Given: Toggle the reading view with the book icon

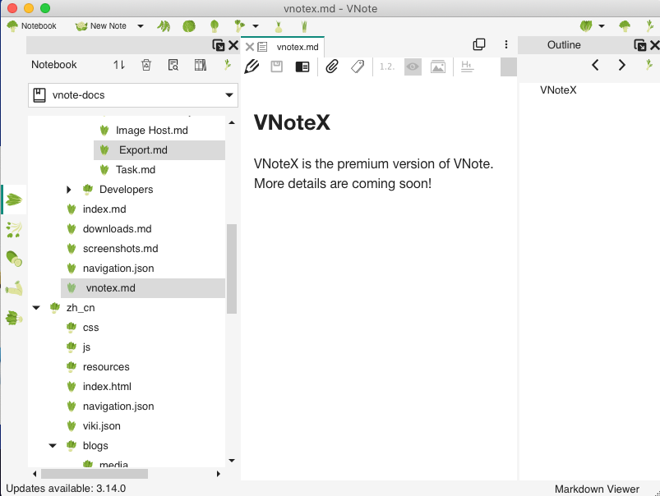Looking at the screenshot, I should (x=302, y=67).
